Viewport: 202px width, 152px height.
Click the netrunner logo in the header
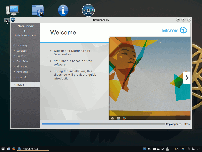pos(174,30)
